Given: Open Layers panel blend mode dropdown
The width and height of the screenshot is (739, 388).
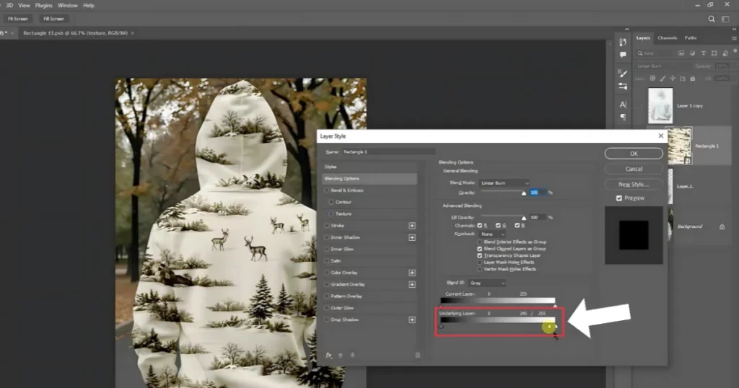Looking at the screenshot, I should 665,66.
